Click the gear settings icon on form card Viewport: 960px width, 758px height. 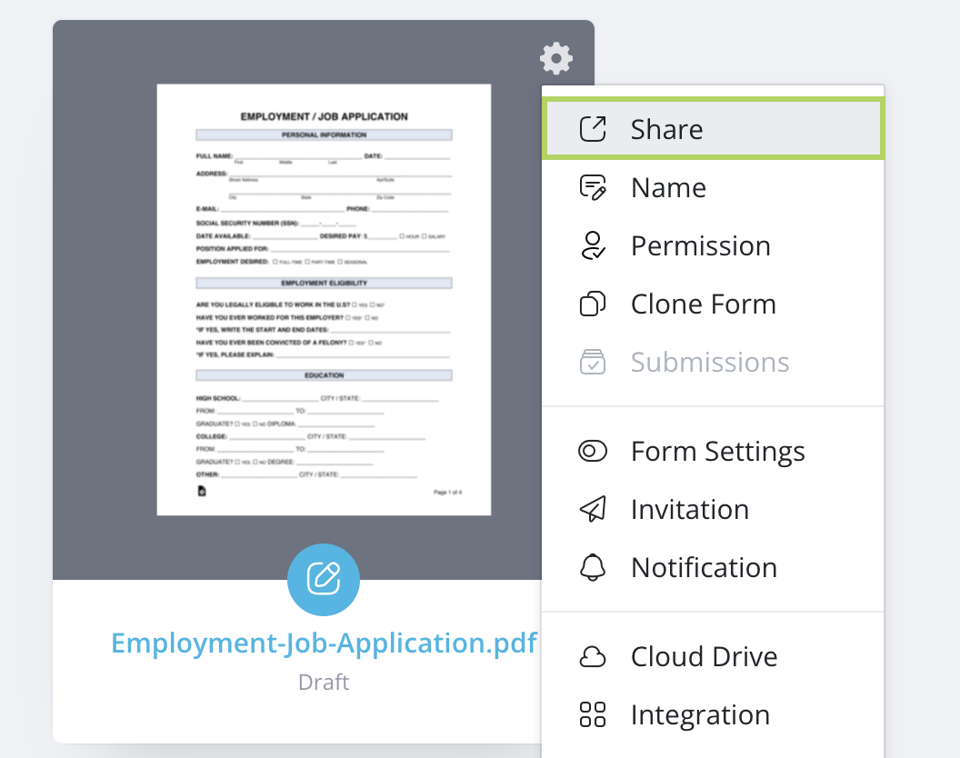556,59
